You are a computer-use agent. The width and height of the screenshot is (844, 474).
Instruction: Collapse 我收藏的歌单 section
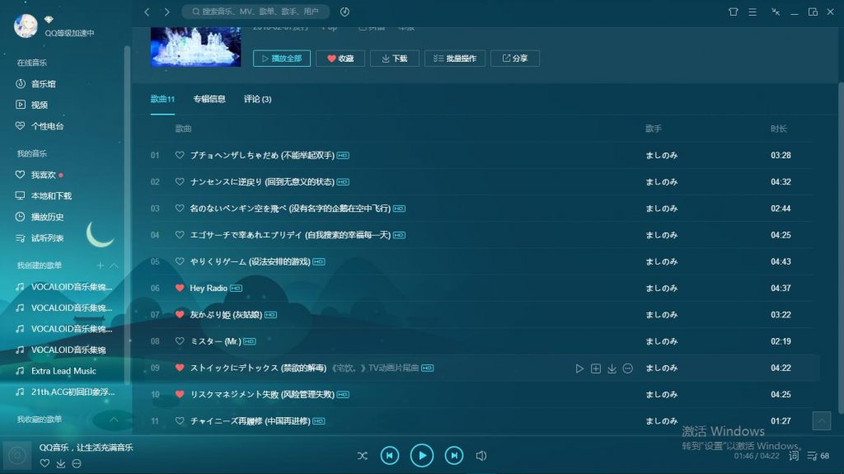click(x=114, y=419)
